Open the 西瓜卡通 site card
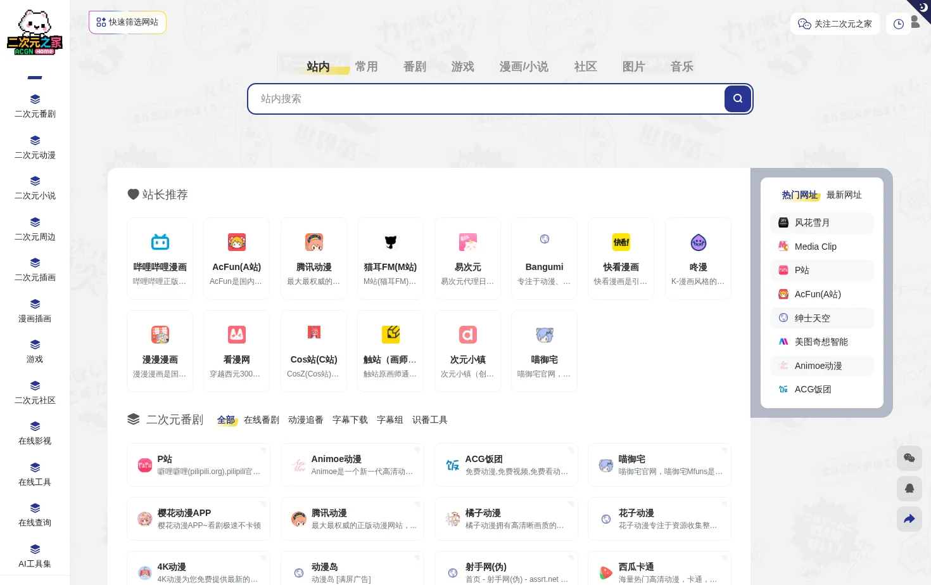 [659, 569]
